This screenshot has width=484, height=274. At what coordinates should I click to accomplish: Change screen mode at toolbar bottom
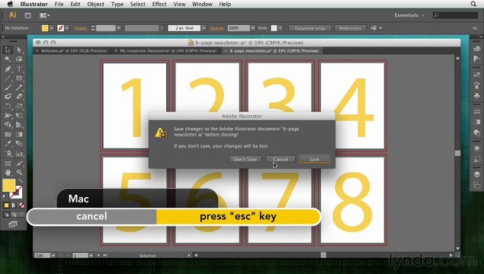coord(13,224)
